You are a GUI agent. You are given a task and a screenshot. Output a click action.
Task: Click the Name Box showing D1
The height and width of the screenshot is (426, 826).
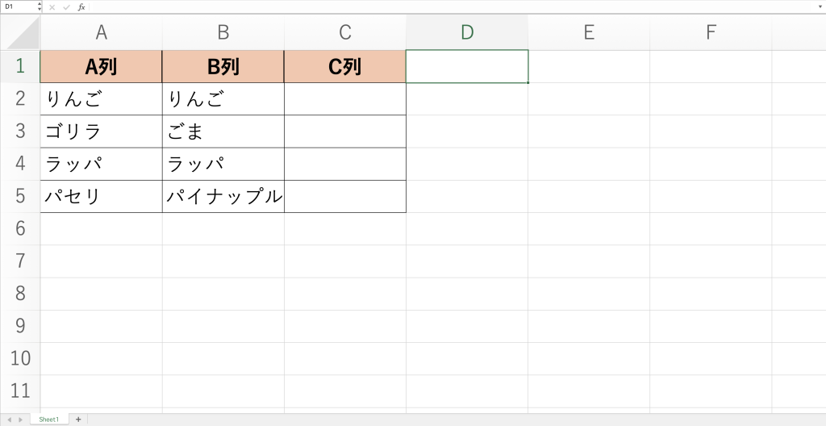coord(18,6)
